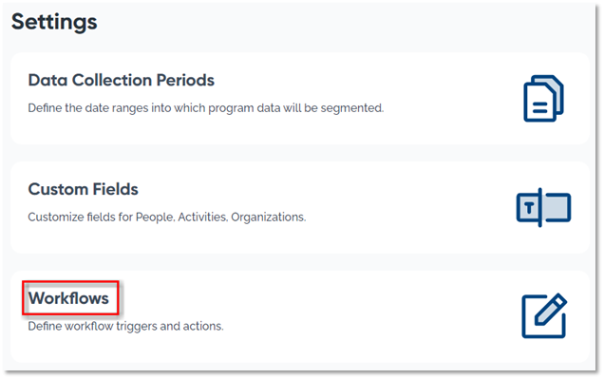Click the Custom Fields text-box icon

point(543,207)
